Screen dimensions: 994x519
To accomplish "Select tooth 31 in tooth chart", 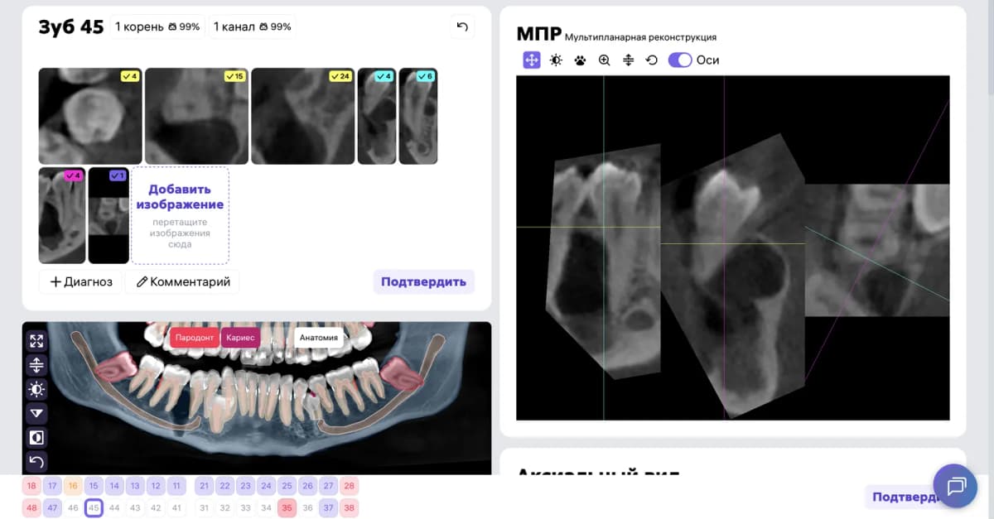I will 204,508.
